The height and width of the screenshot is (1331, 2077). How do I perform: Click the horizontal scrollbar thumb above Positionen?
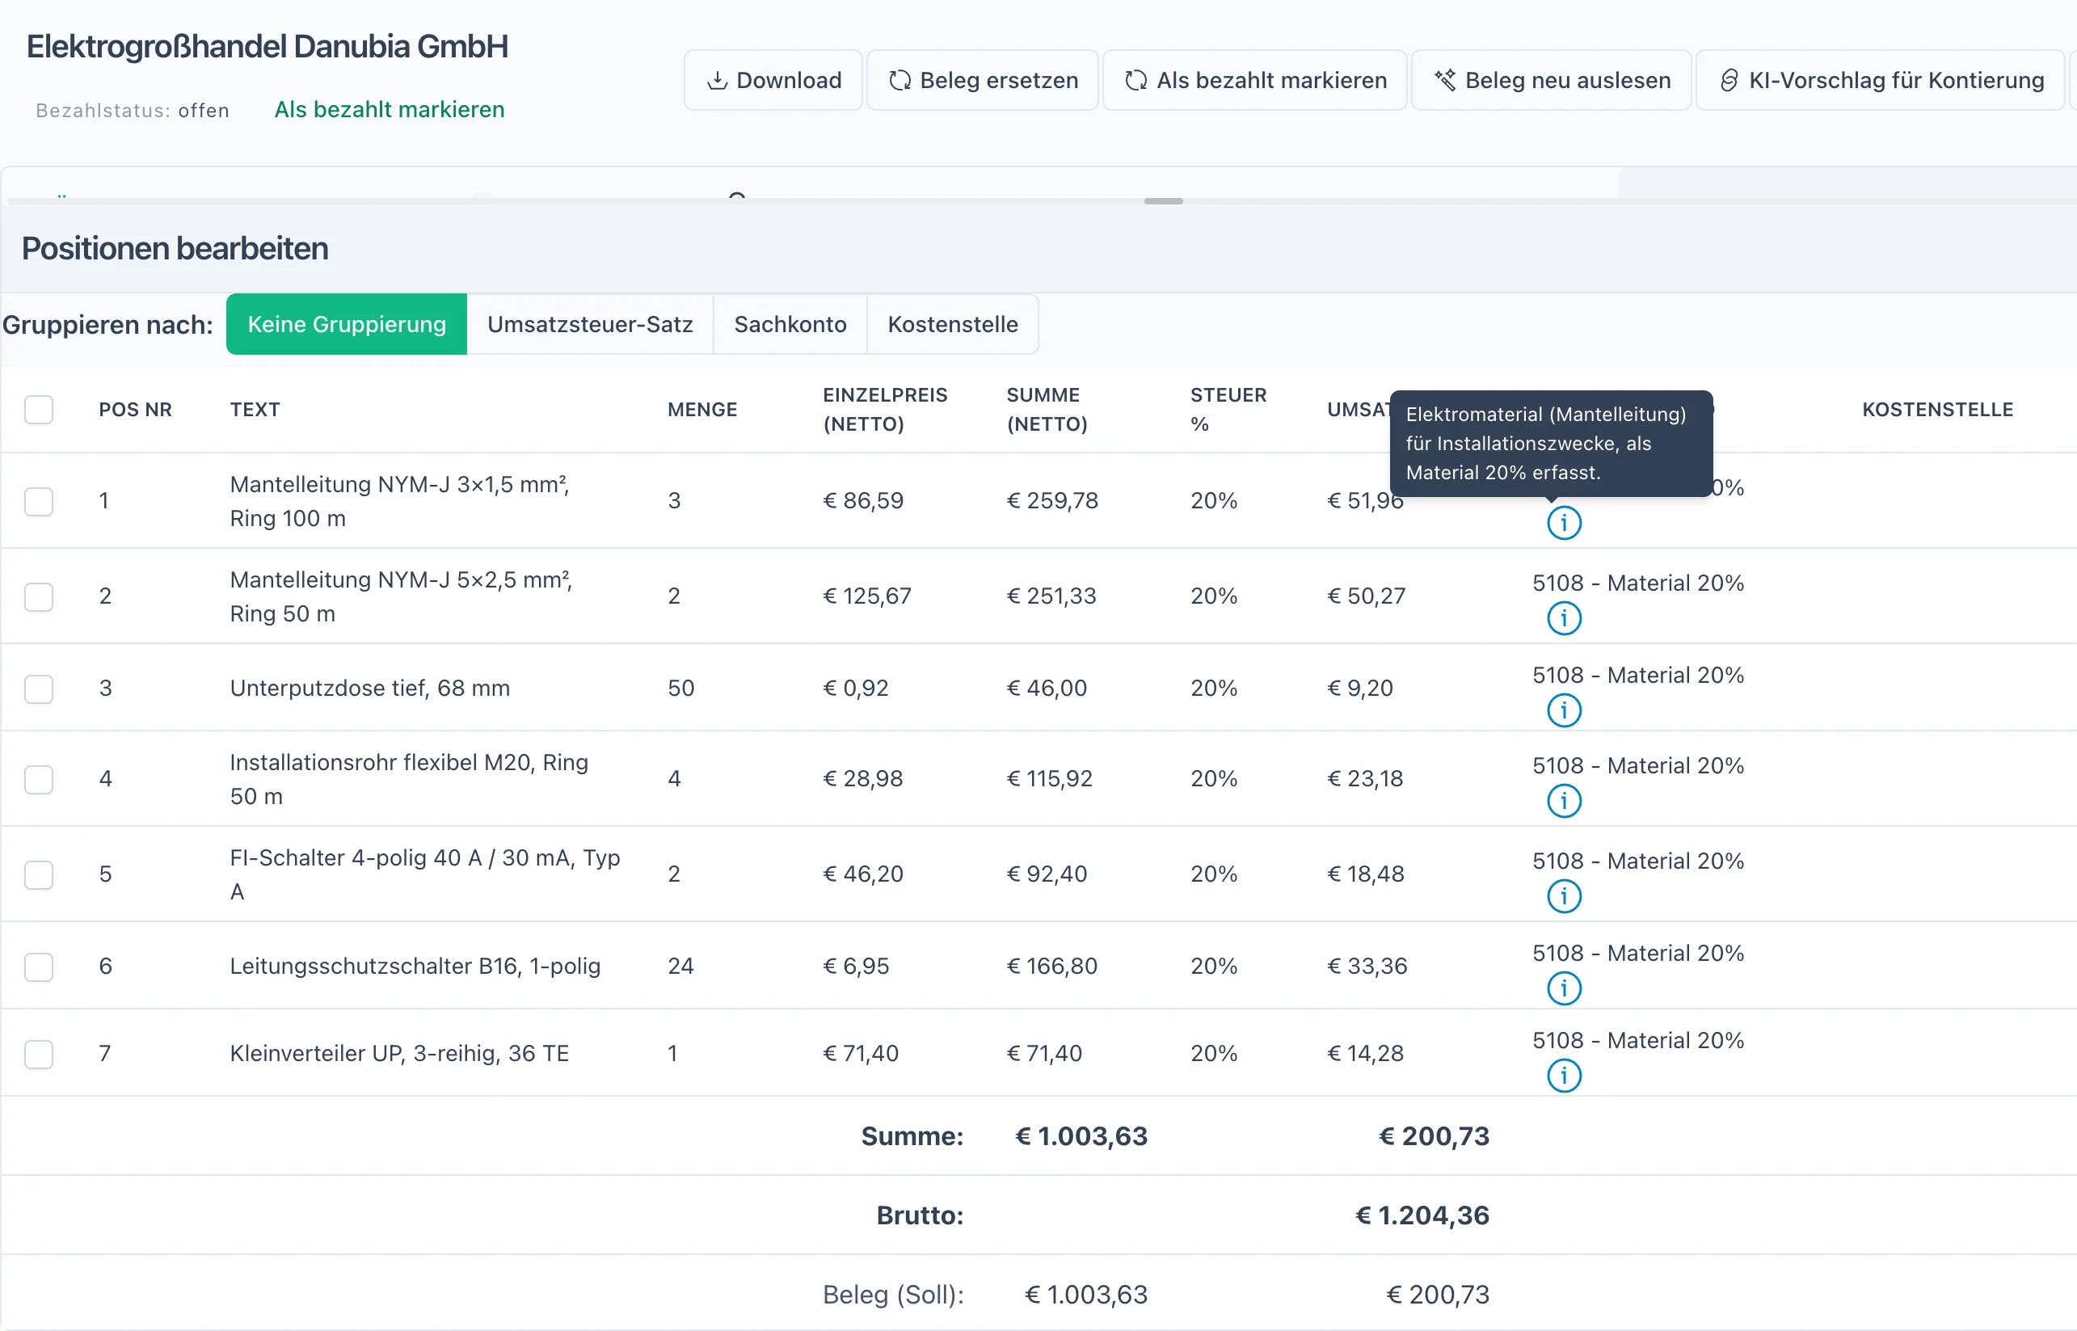(1162, 201)
